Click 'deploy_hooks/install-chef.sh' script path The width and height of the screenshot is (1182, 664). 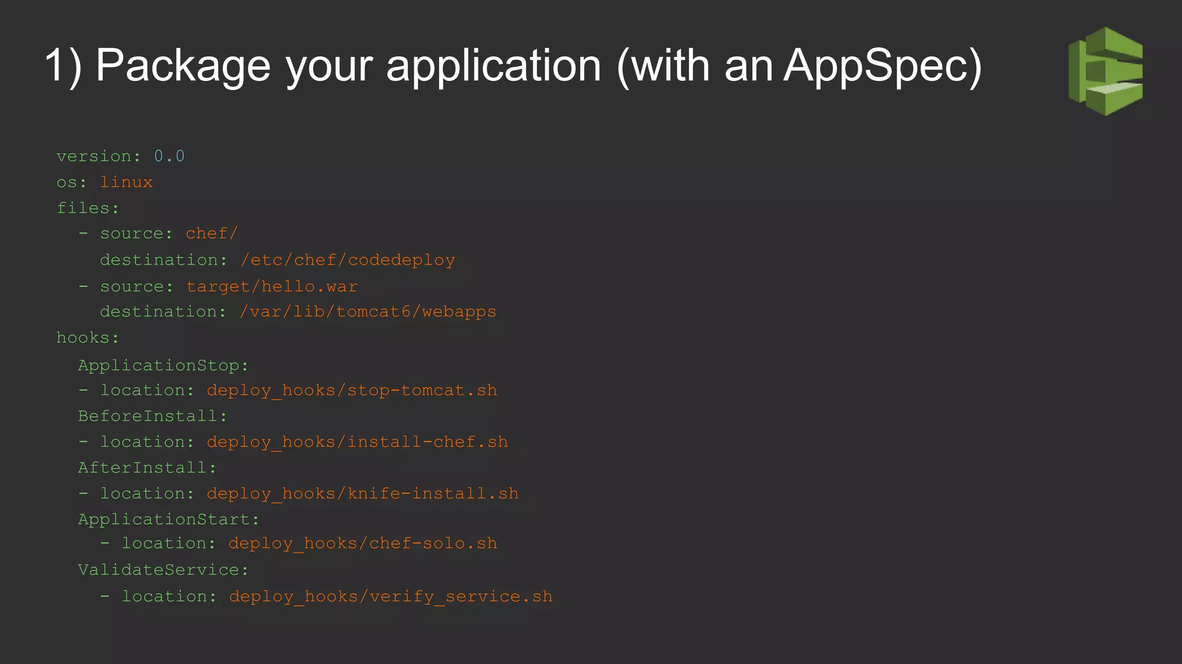click(x=357, y=442)
